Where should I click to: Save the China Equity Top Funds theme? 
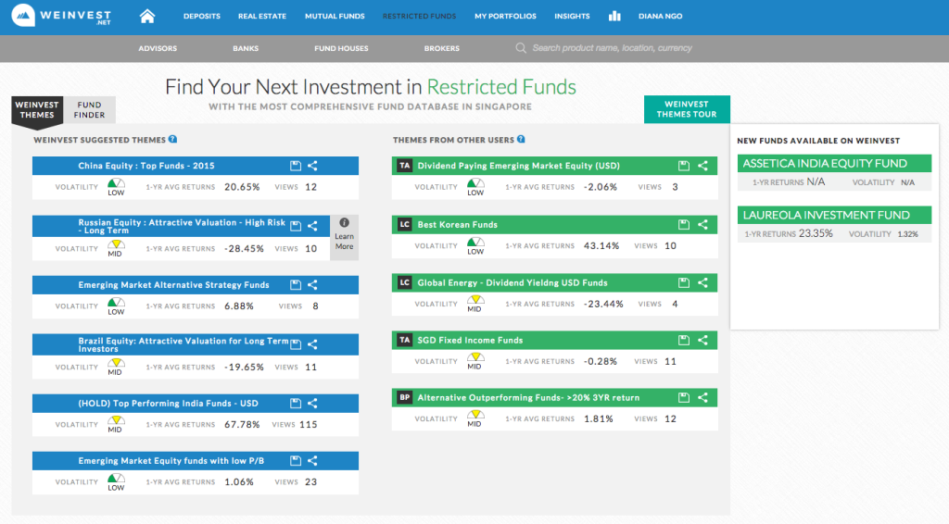[296, 166]
